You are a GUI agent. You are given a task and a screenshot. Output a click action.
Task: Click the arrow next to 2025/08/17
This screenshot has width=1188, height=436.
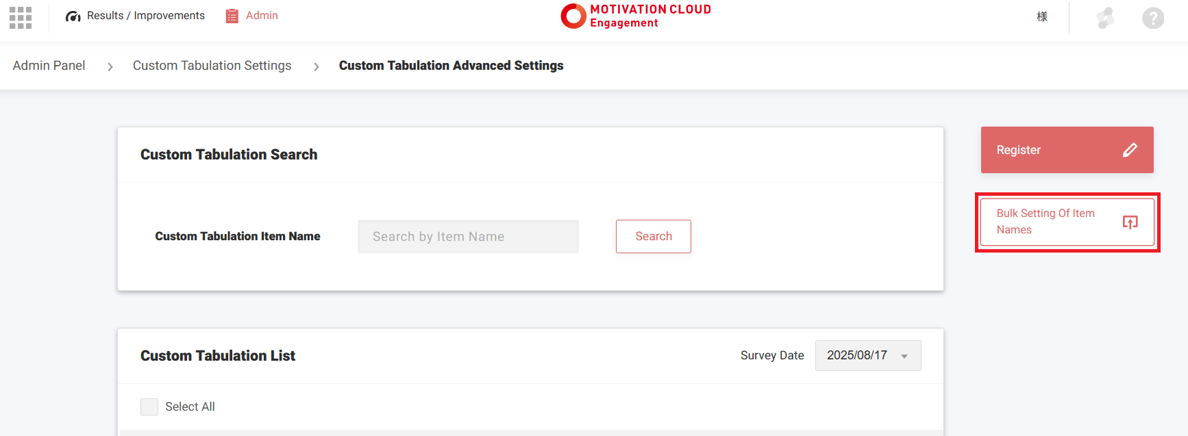click(x=904, y=356)
